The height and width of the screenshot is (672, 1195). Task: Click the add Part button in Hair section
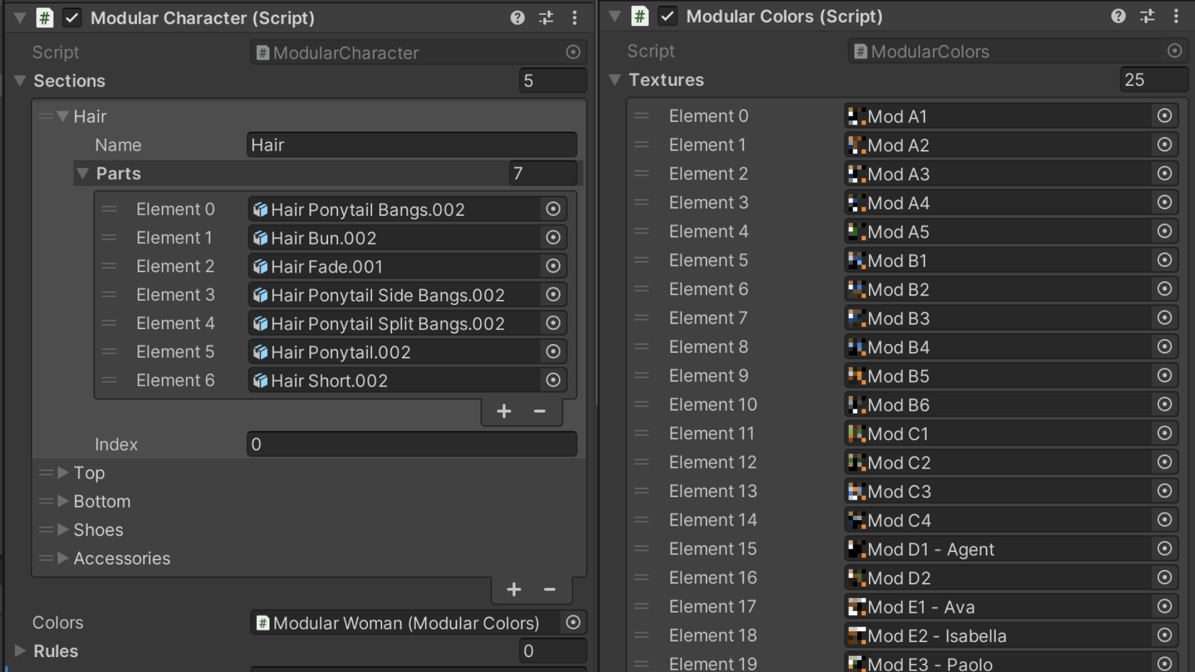[x=504, y=411]
